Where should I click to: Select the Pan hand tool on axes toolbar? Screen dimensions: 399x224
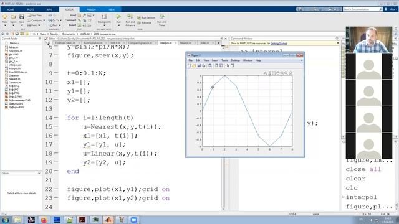pos(278,73)
